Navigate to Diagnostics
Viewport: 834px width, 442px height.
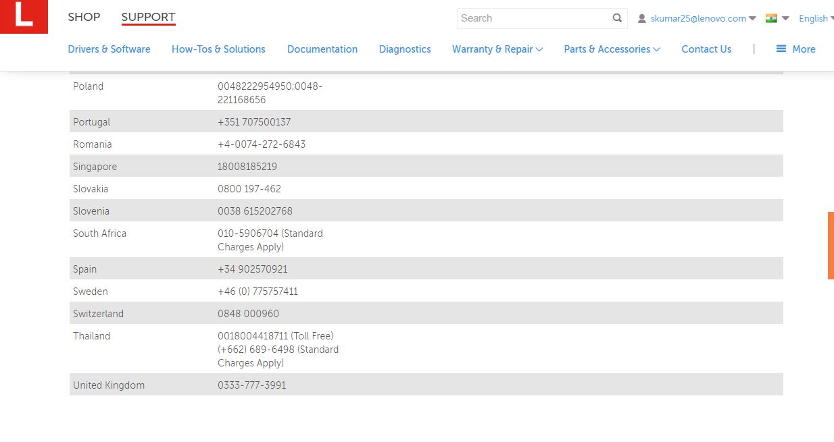click(x=405, y=49)
